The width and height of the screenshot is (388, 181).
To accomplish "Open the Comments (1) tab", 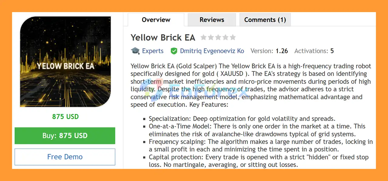I will click(265, 19).
